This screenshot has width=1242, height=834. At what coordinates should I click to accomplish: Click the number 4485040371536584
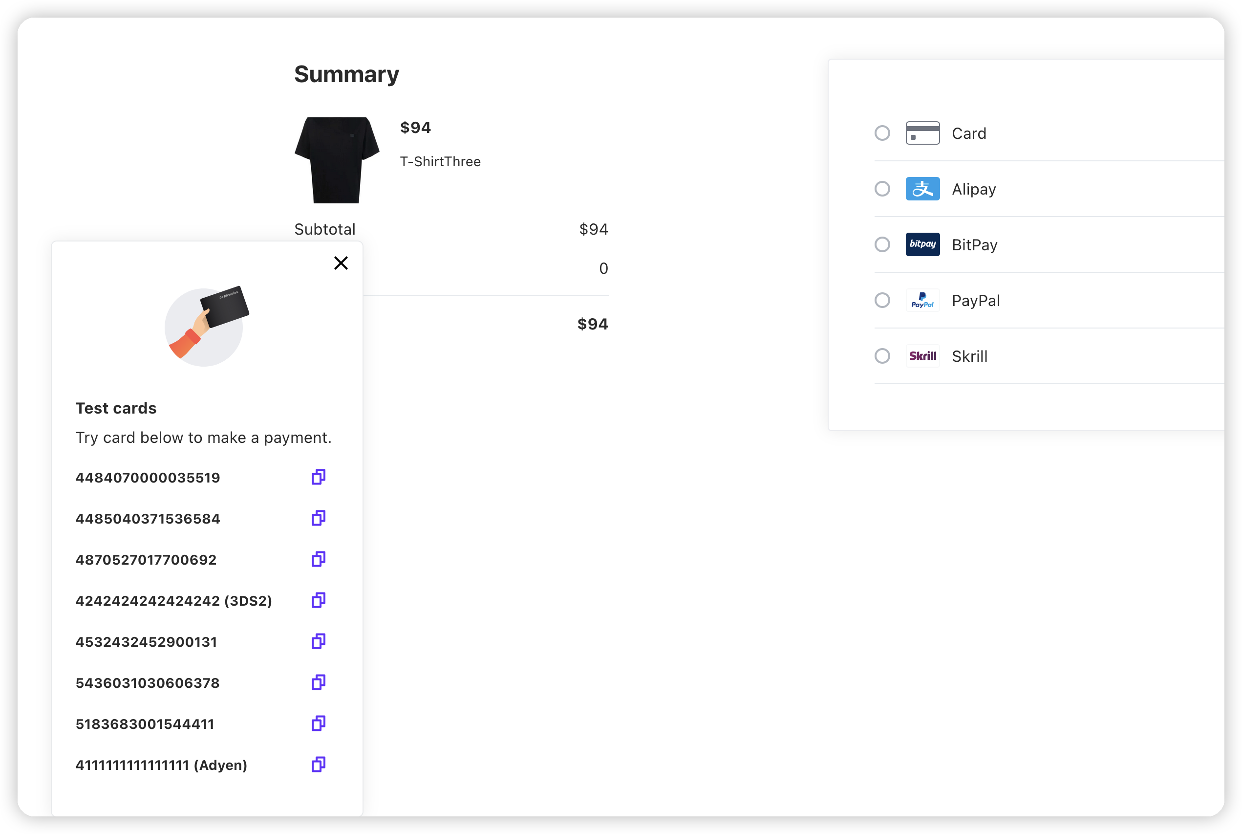pyautogui.click(x=148, y=519)
